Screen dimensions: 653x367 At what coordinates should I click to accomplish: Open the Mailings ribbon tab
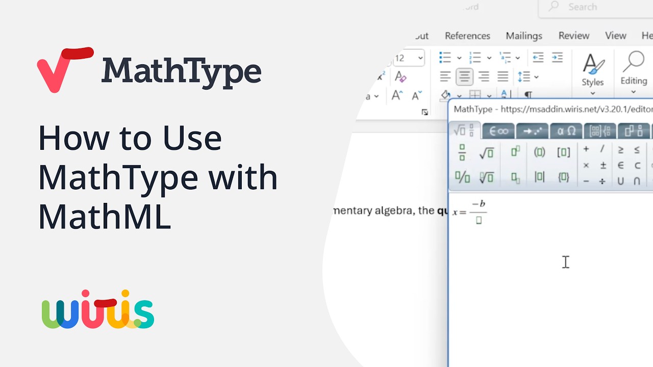point(524,36)
